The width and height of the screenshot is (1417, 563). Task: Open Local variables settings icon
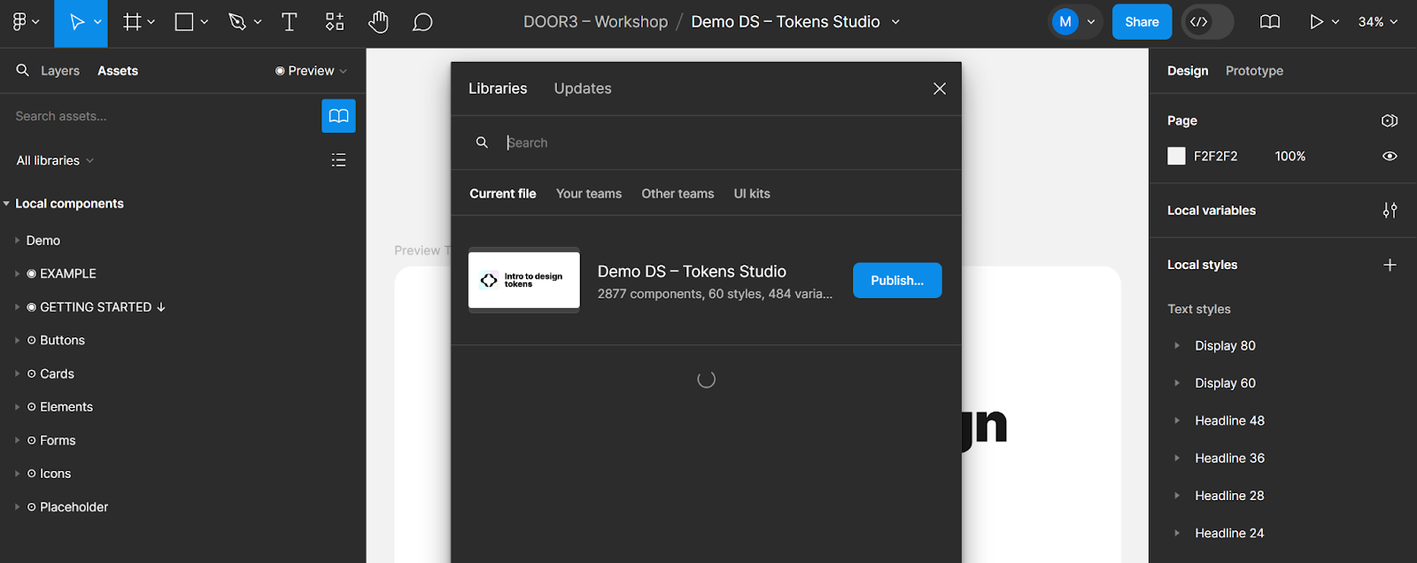point(1390,210)
